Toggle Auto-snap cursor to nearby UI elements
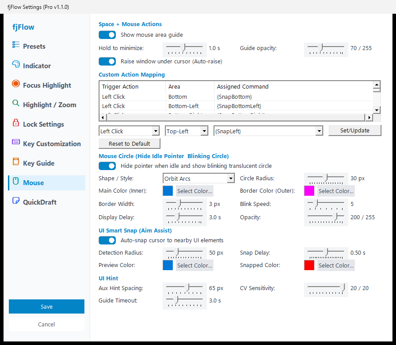 (107, 240)
